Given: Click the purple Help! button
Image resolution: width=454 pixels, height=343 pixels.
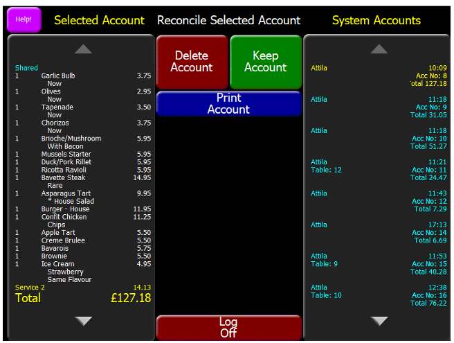Looking at the screenshot, I should 24,19.
